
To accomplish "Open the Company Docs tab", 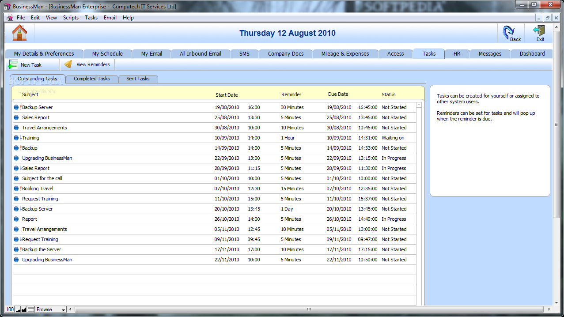I will (286, 53).
